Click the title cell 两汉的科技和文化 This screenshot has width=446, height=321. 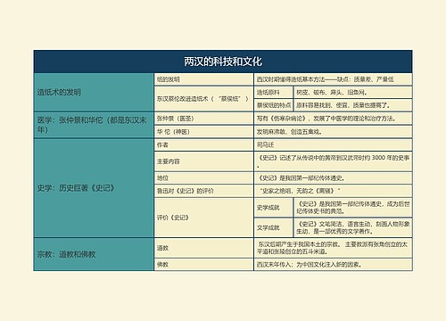point(223,62)
